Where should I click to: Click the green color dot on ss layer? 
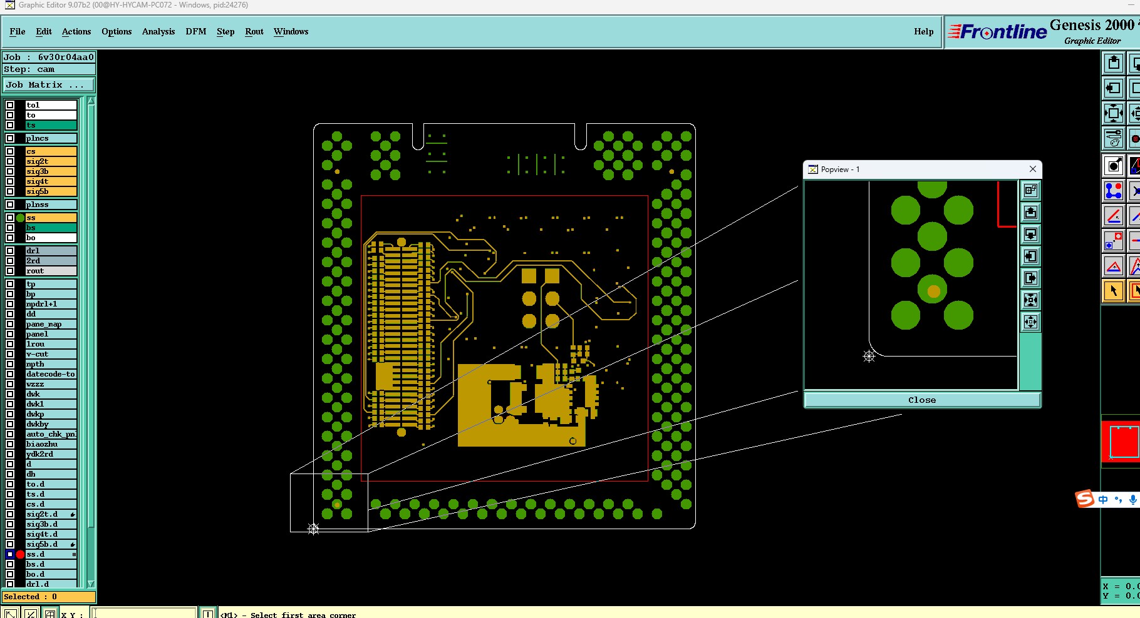[20, 218]
